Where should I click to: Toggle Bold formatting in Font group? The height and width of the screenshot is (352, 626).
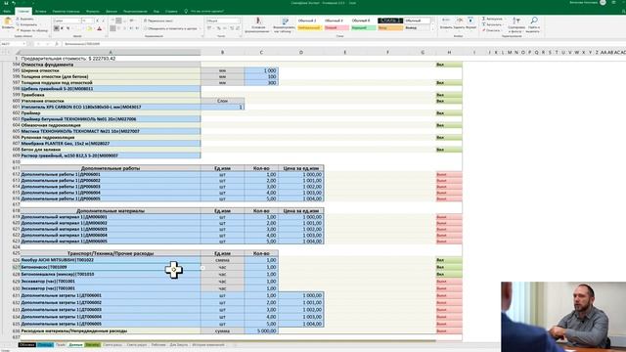[x=56, y=28]
